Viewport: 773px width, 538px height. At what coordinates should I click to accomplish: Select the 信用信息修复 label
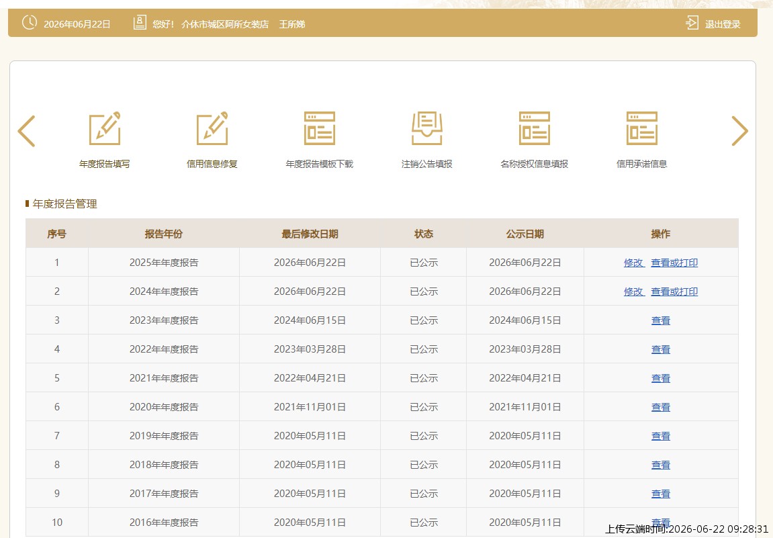pyautogui.click(x=212, y=164)
